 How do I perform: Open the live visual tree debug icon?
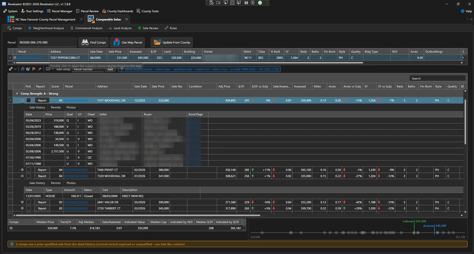point(212,3)
